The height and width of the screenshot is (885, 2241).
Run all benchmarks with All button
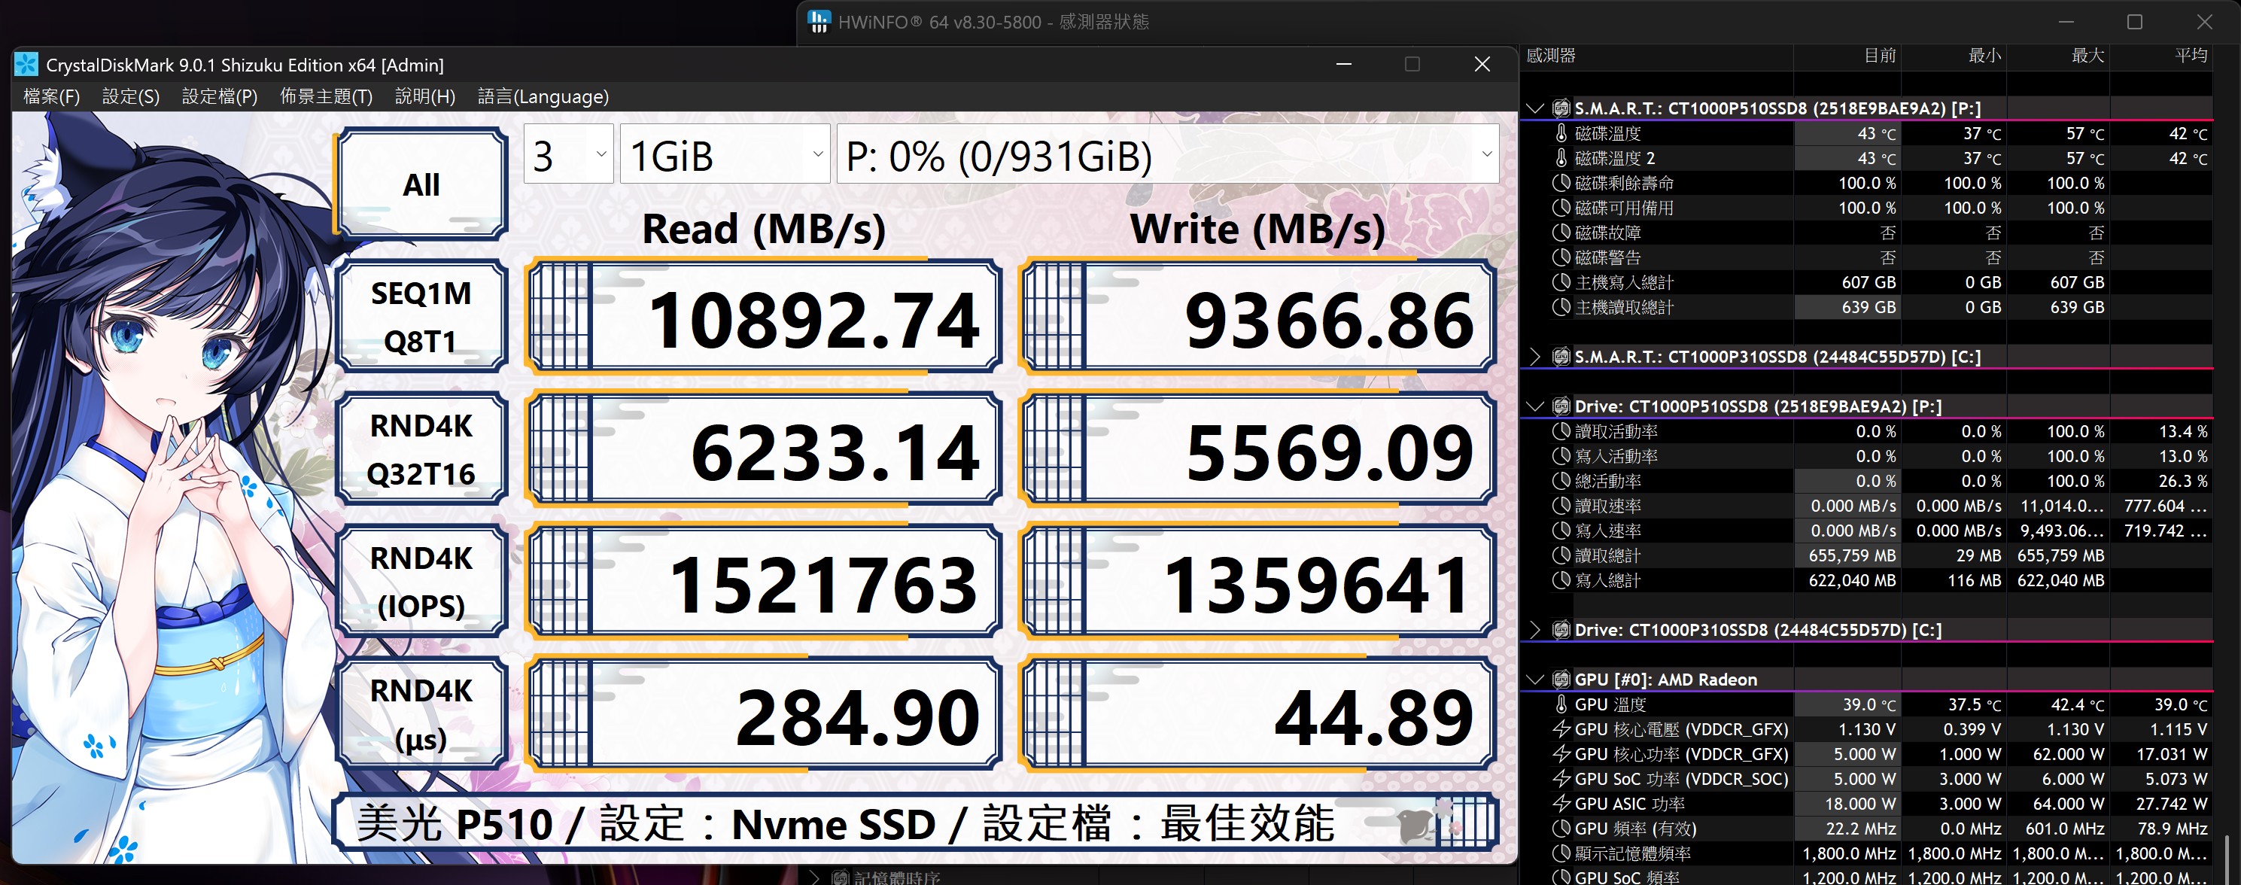421,184
